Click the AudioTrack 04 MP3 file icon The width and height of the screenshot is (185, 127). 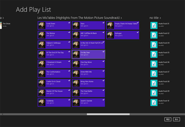154,45
